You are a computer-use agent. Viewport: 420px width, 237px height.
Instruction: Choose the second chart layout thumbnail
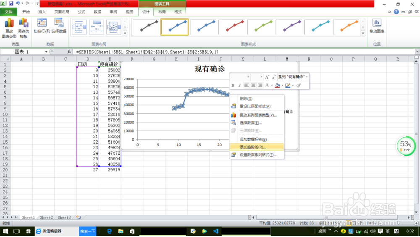[97, 27]
